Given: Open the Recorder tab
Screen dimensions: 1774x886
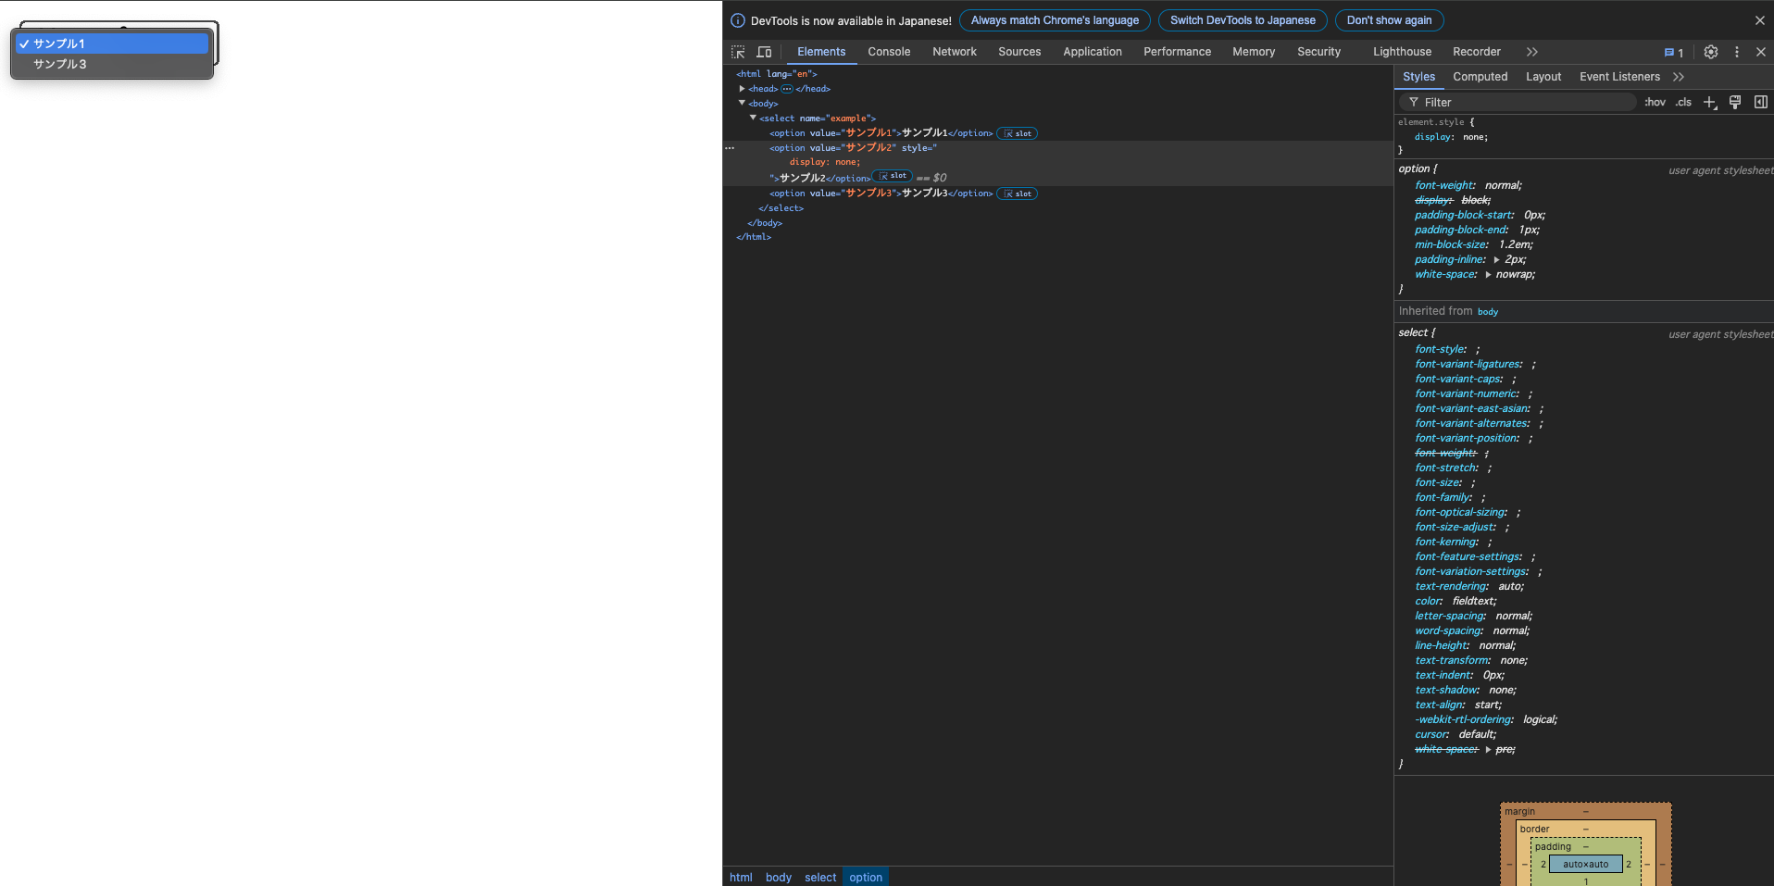Looking at the screenshot, I should click(1477, 52).
